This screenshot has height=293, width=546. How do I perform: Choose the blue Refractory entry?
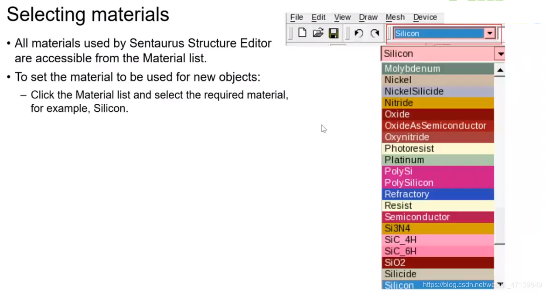click(x=438, y=194)
